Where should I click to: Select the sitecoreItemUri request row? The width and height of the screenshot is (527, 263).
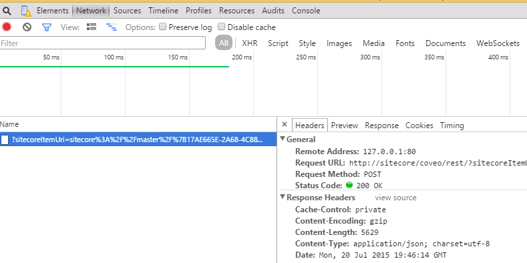tap(138, 140)
